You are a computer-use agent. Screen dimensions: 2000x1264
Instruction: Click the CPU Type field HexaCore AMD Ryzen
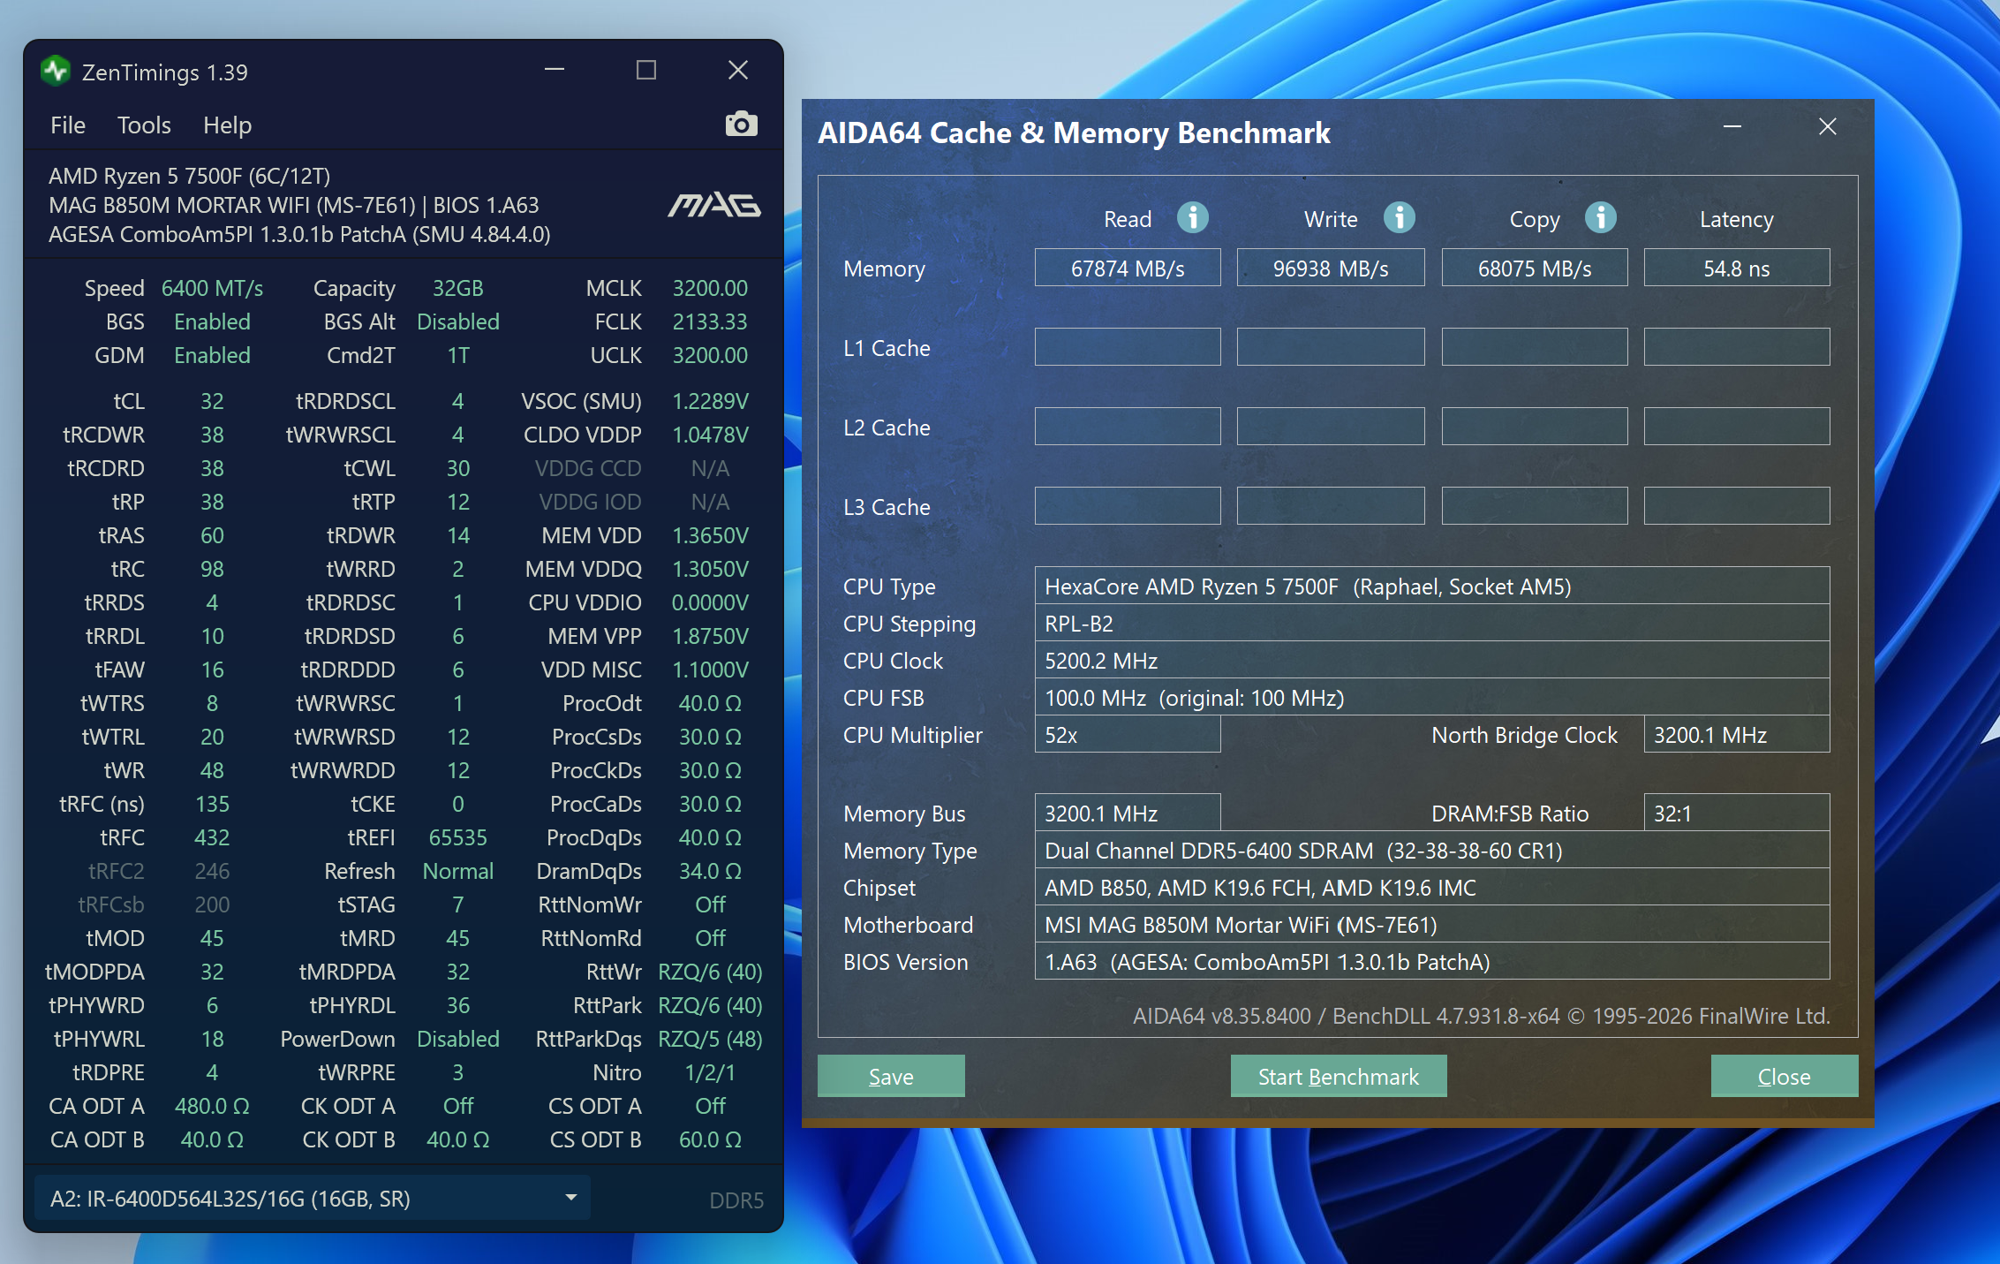(x=1432, y=587)
